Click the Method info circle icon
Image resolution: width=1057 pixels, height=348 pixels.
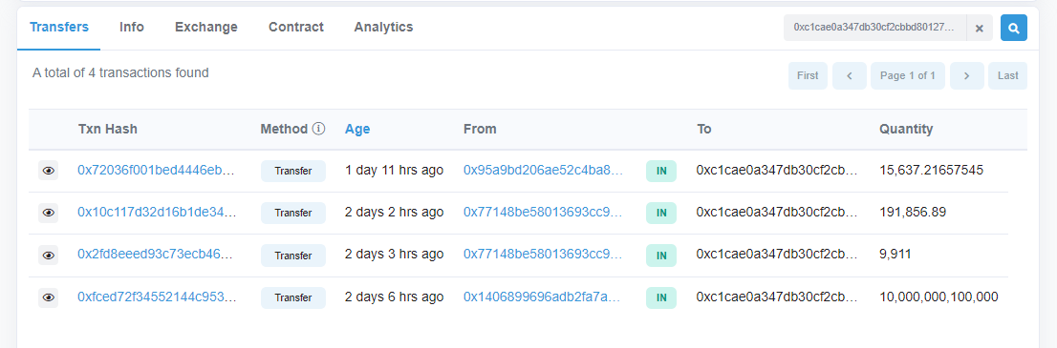tap(319, 129)
